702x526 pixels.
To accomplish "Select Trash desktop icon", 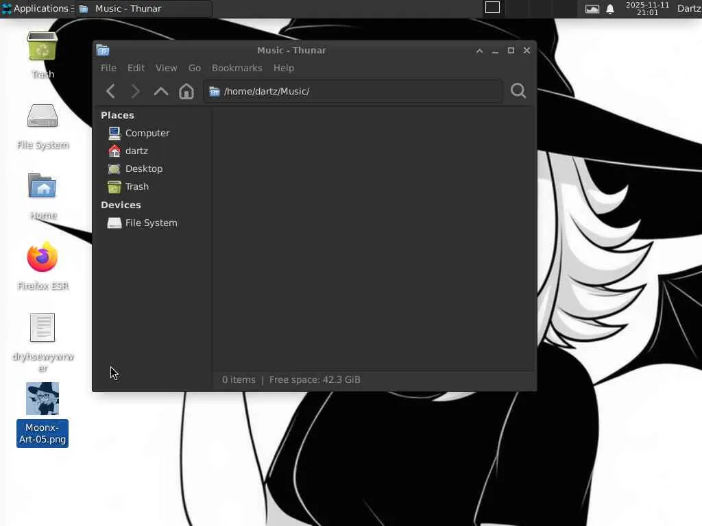I will pos(43,55).
